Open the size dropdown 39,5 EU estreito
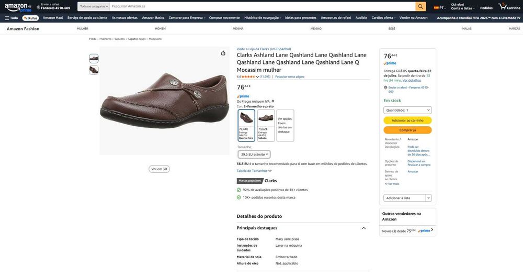Screen dimensions: 523x275 click(254, 155)
